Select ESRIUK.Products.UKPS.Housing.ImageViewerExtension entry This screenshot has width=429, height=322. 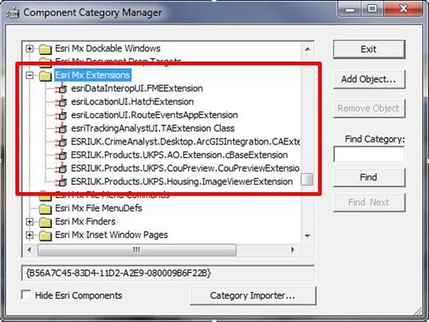[181, 182]
